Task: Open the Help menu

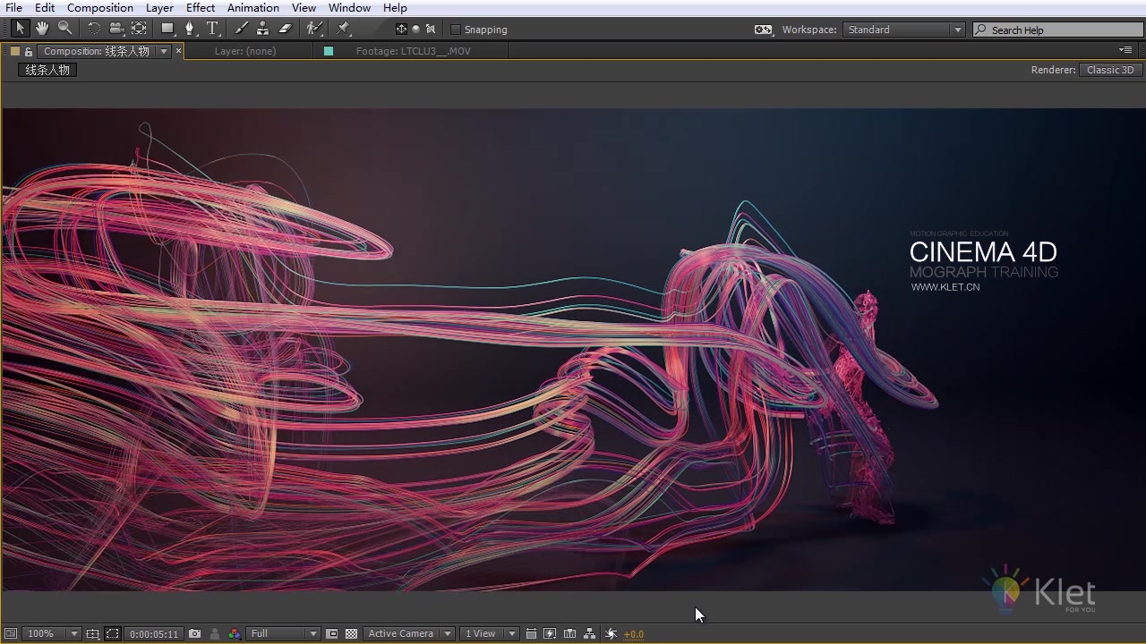Action: coord(395,7)
